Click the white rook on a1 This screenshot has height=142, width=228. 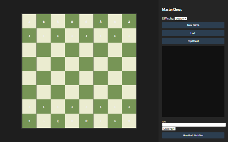coord(29,121)
